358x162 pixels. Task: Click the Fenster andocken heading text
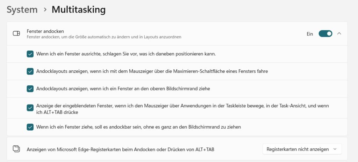[45, 31]
